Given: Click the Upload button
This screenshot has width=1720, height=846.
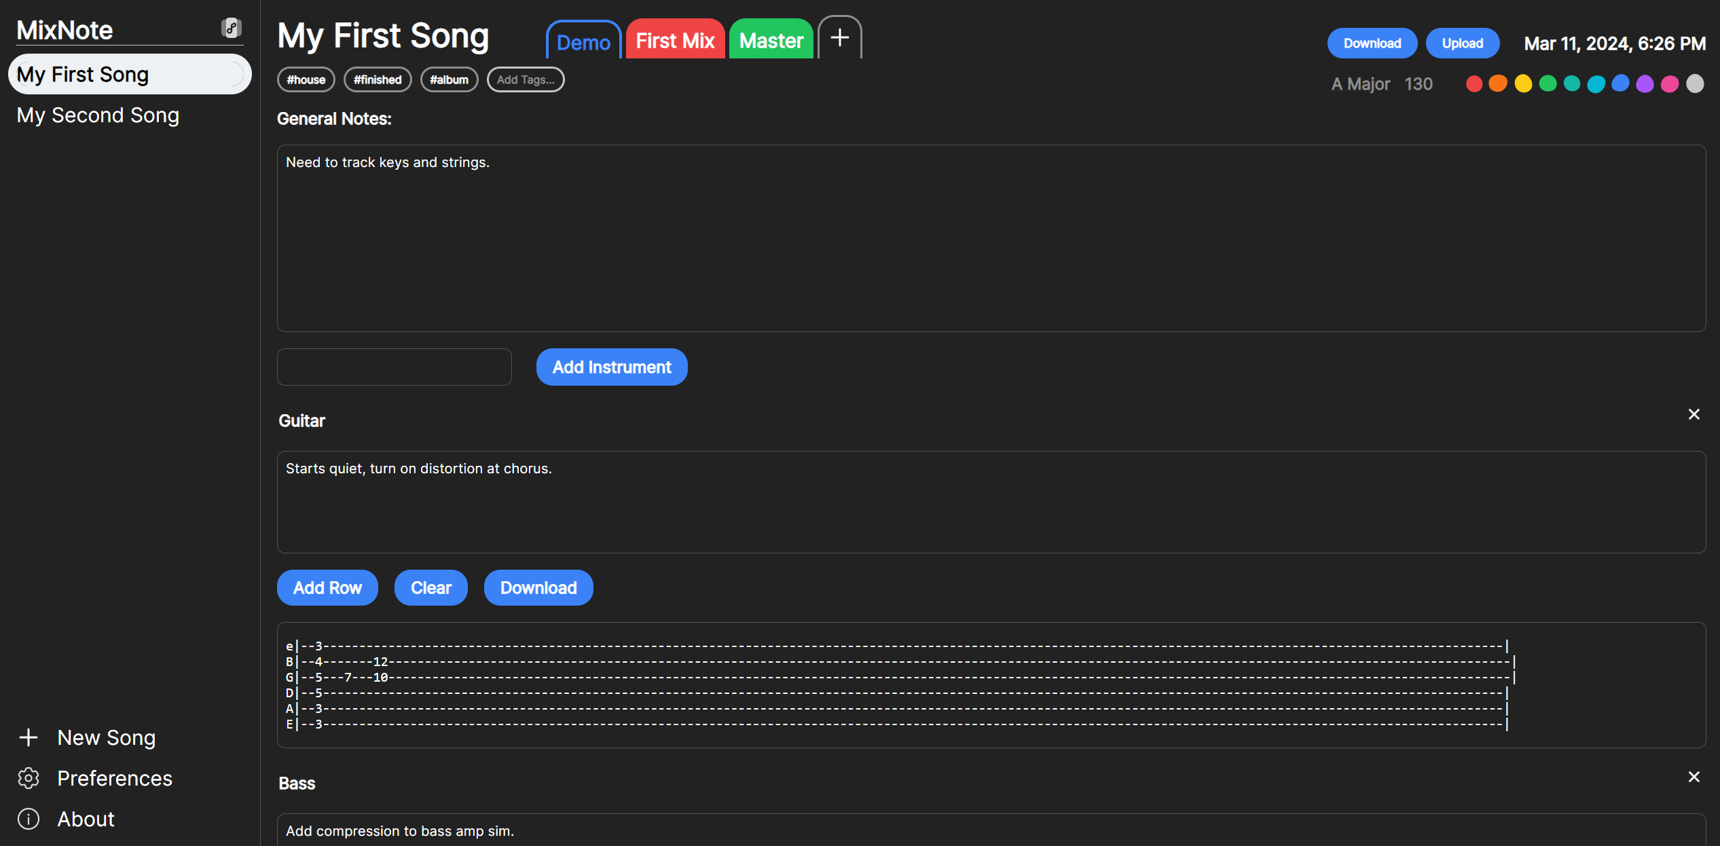Looking at the screenshot, I should point(1462,43).
